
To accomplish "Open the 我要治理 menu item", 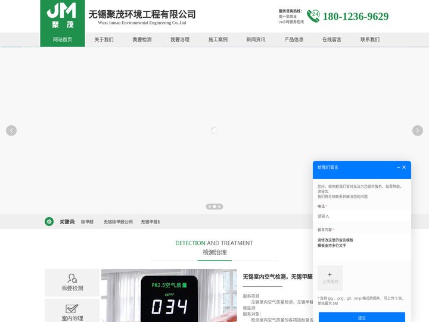I will pos(180,39).
